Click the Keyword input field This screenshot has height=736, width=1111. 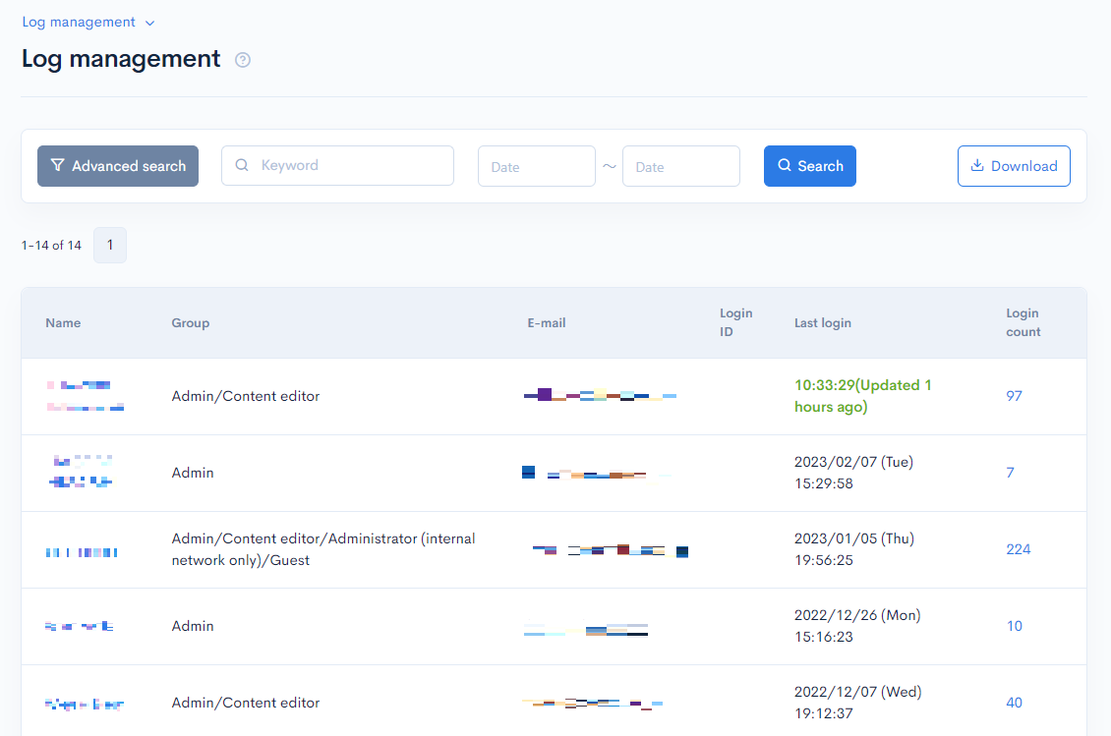coord(337,165)
